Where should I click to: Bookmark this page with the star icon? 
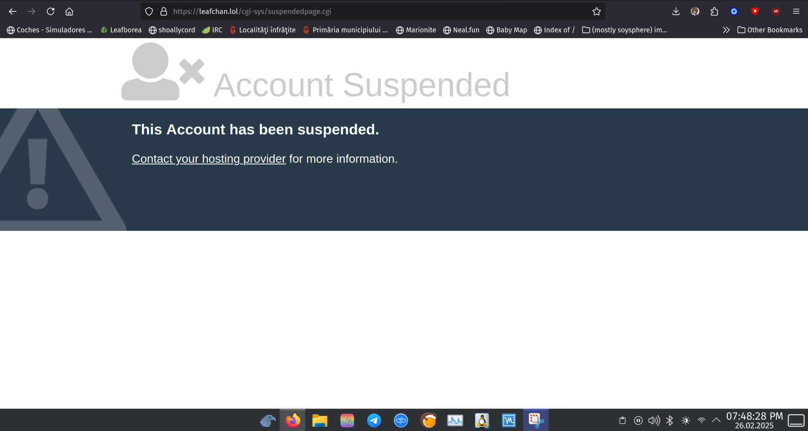pyautogui.click(x=597, y=11)
